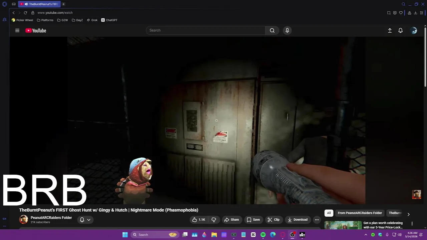
Task: Open PeanutARCRaiders Folder channel avatar
Action: [24, 219]
